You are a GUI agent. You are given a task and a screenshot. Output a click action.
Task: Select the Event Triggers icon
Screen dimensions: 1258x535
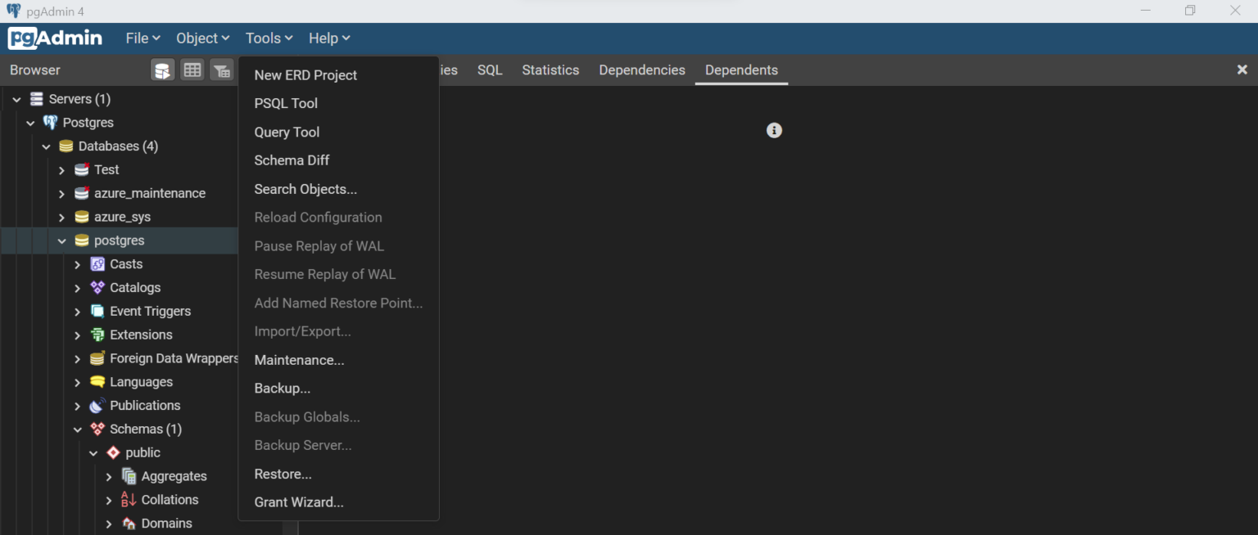tap(98, 311)
